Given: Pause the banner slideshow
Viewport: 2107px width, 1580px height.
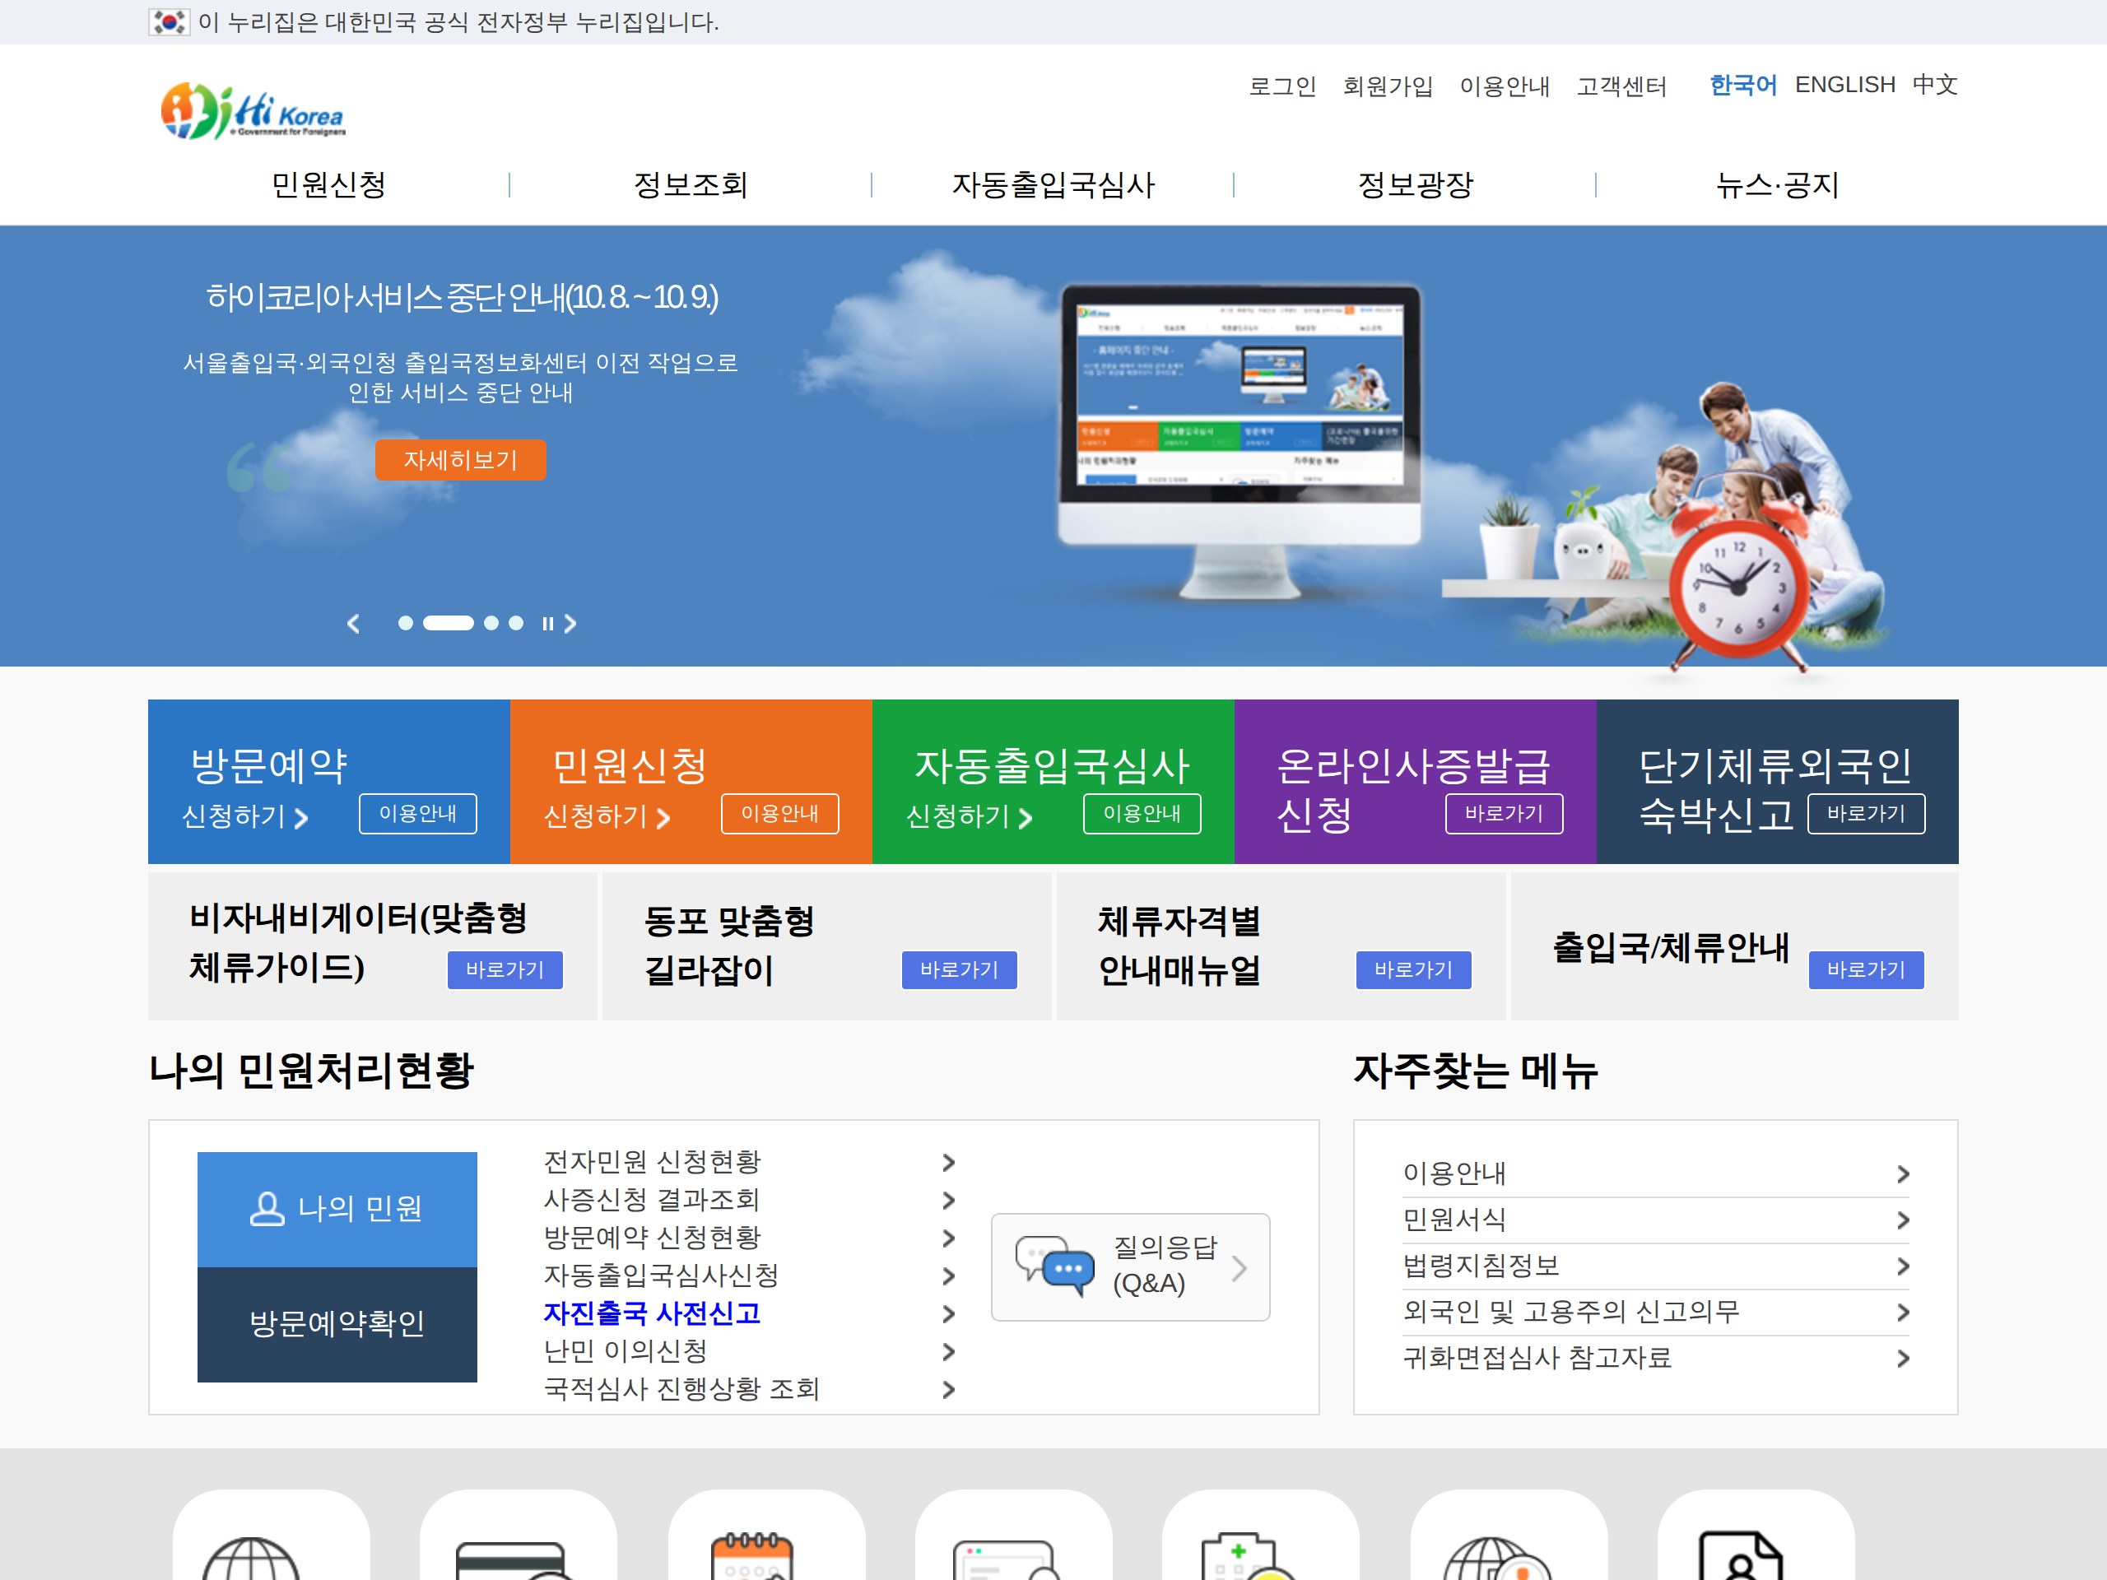Looking at the screenshot, I should point(547,624).
